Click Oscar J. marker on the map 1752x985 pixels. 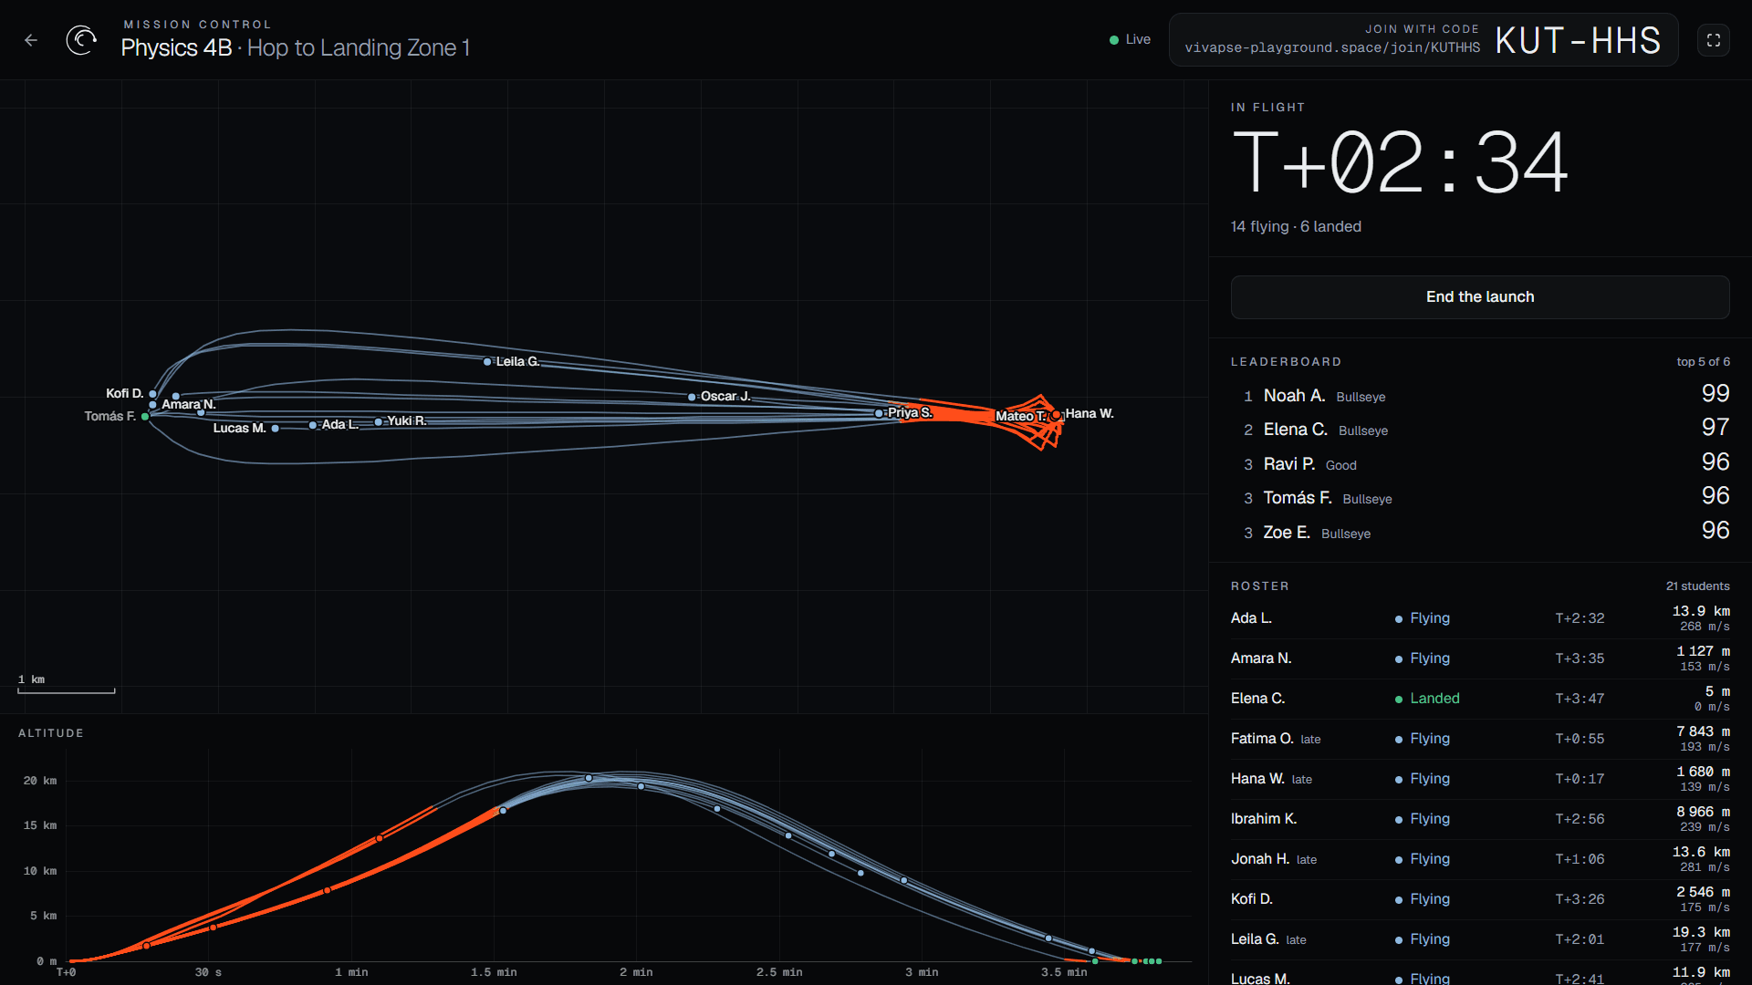692,397
